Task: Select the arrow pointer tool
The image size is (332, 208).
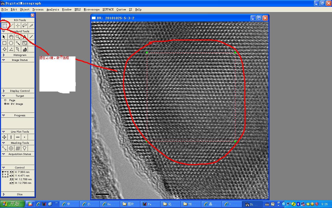Action: [x=4, y=37]
